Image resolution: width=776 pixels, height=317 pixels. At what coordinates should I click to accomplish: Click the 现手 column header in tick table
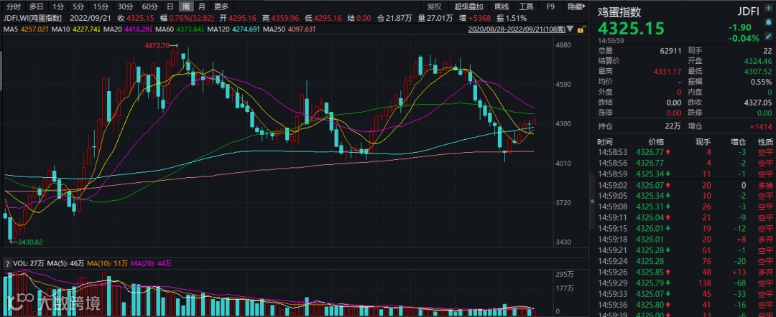pyautogui.click(x=703, y=141)
